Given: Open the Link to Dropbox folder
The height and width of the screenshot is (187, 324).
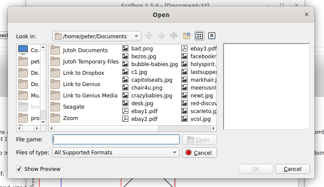Looking at the screenshot, I should coord(83,73).
